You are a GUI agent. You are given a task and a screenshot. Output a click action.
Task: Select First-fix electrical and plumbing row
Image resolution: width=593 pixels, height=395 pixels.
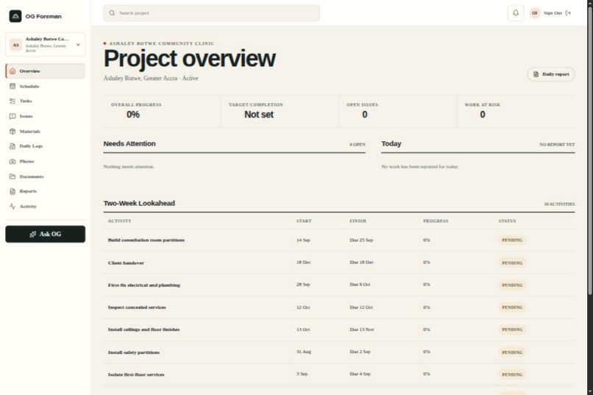(339, 285)
